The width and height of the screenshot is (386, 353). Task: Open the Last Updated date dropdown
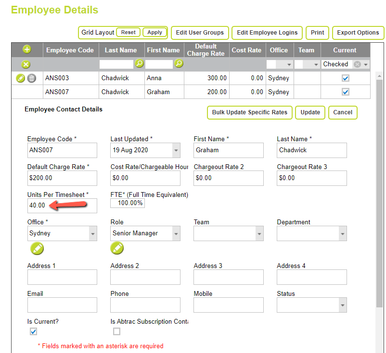pyautogui.click(x=175, y=150)
